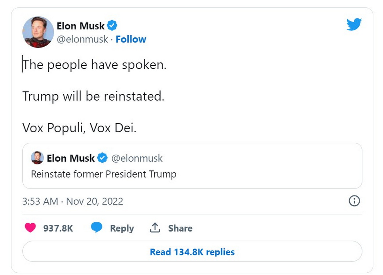Open the quoted 'Reinstate former President Trump' text
This screenshot has width=383, height=275.
click(103, 174)
